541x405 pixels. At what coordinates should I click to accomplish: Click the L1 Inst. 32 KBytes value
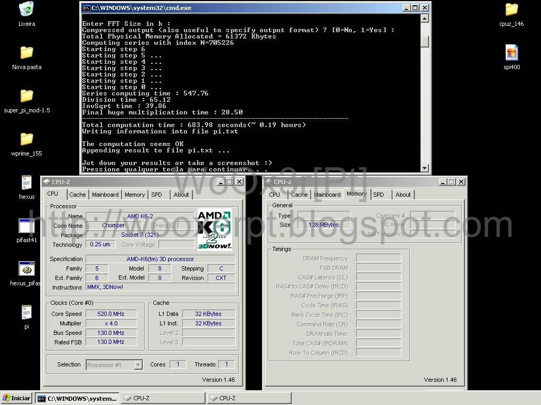click(208, 323)
